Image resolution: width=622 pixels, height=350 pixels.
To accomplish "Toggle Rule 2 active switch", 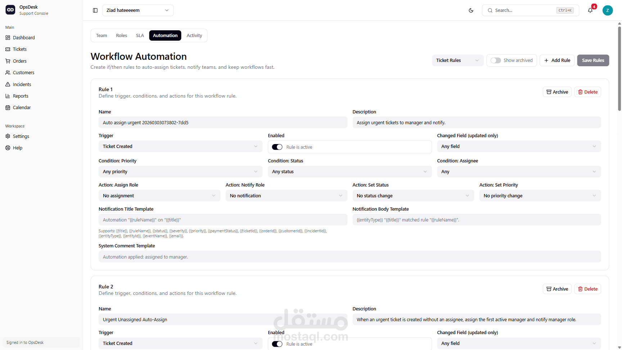I will coord(277,344).
